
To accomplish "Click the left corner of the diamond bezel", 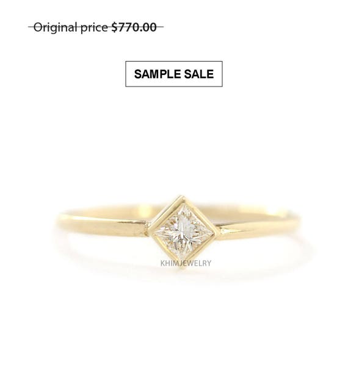I will point(150,230).
